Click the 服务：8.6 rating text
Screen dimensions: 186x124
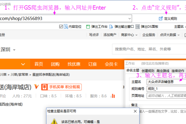click(x=98, y=96)
